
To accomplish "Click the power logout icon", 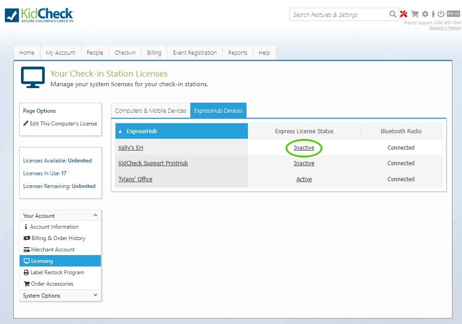I will pos(441,14).
